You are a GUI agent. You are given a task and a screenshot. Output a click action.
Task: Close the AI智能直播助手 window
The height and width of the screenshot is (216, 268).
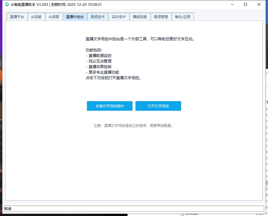pos(259,4)
